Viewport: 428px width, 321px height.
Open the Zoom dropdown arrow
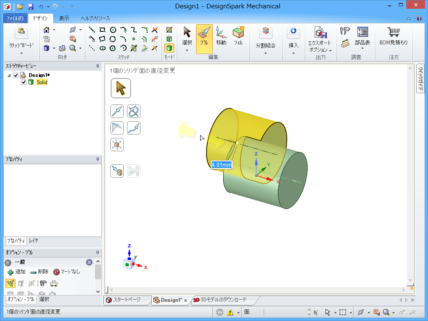(81, 48)
